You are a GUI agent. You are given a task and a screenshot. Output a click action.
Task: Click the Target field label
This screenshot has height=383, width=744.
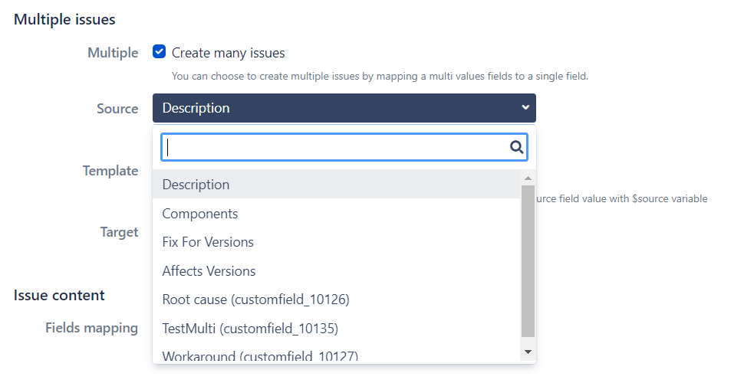click(x=119, y=232)
